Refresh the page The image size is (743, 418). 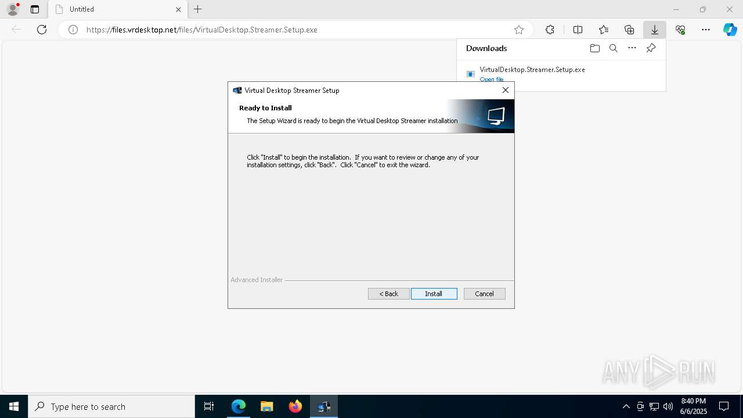click(x=42, y=30)
